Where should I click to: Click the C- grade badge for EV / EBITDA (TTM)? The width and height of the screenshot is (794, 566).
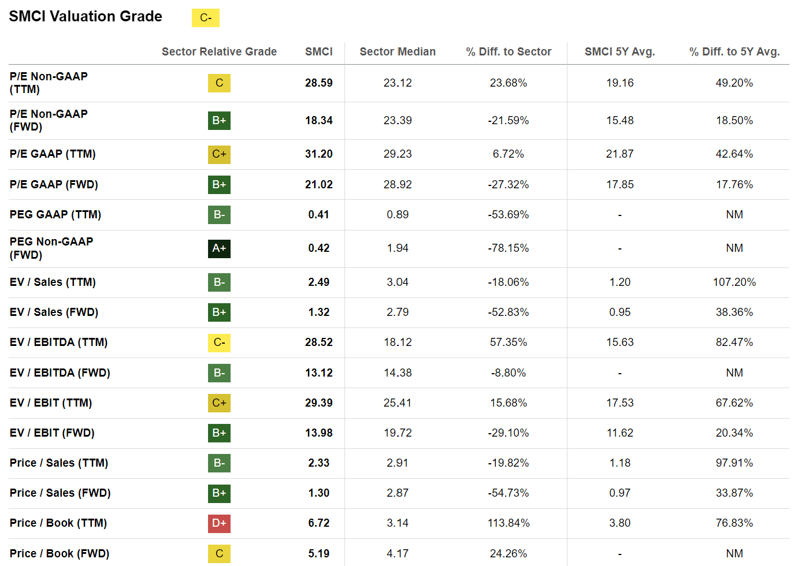click(219, 342)
